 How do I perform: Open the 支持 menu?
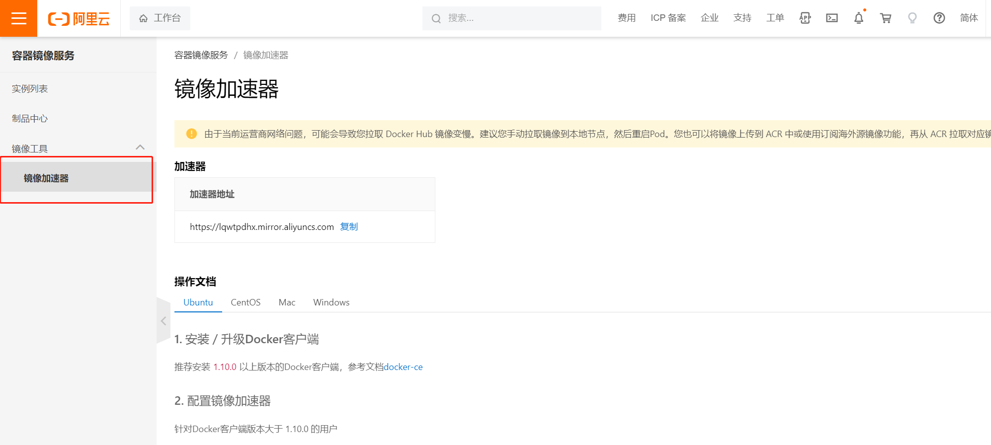point(742,18)
